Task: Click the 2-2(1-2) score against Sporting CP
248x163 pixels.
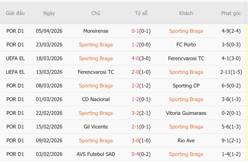Action: (x=141, y=86)
